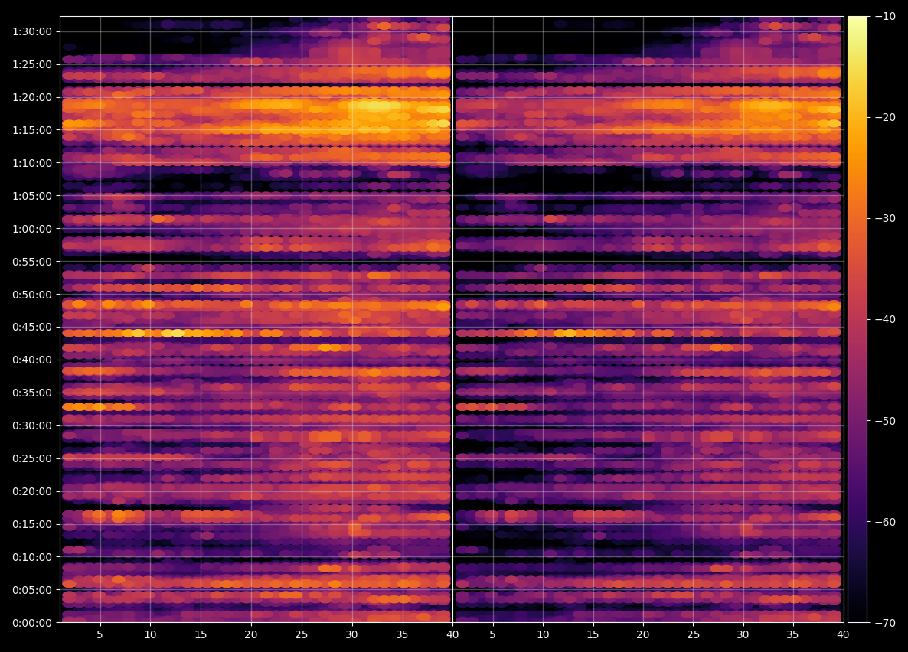Click x-axis label 20 under right heatmap

click(x=643, y=634)
